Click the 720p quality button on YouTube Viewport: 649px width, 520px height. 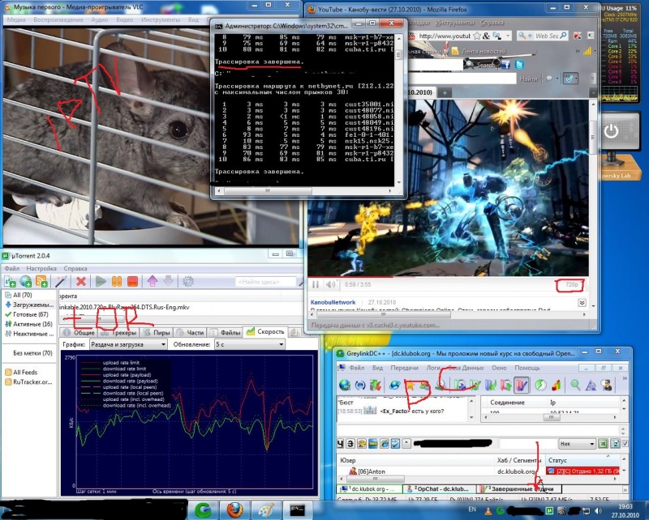pos(571,285)
